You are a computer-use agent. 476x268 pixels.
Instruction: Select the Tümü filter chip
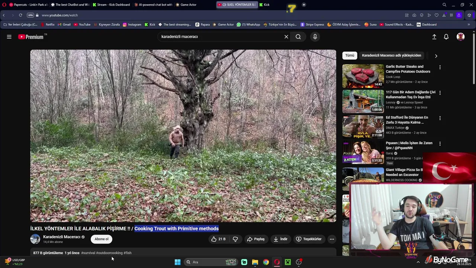coord(350,55)
